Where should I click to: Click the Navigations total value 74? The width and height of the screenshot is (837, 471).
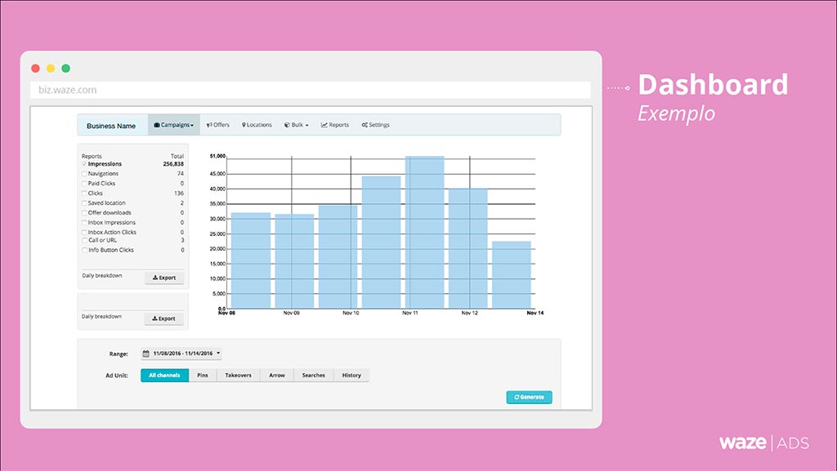coord(181,174)
